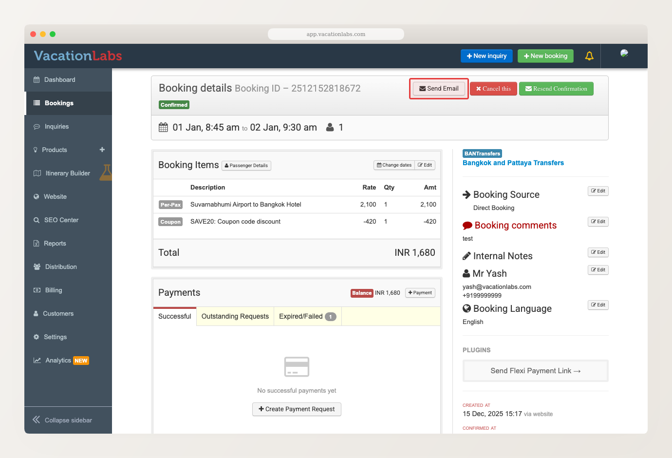Screen dimensions: 672x458
Task: Edit the Booking comments
Action: coord(598,222)
